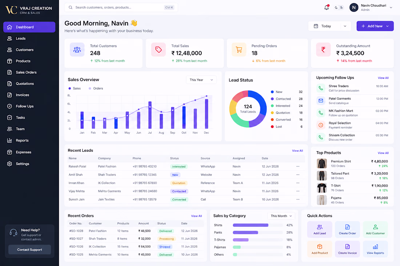Open Patel Garments email follow-up icon
The width and height of the screenshot is (400, 266).
pos(321,101)
